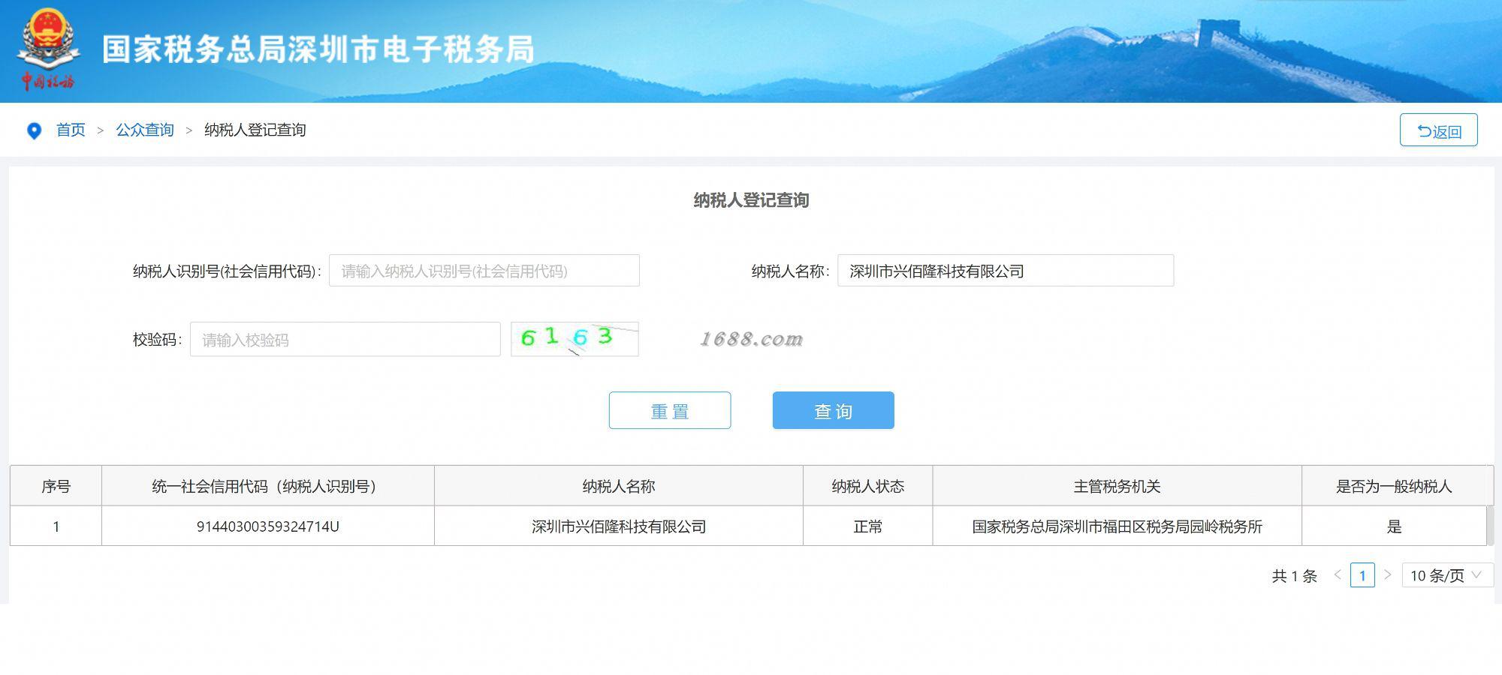Screen dimensions: 1502x675
Task: Select 深圳市兴佰隆科技有限公司 table cell
Action: tap(619, 526)
